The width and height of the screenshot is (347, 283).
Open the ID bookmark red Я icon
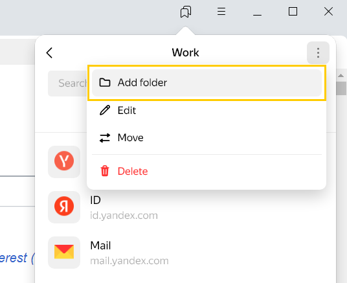pyautogui.click(x=64, y=207)
